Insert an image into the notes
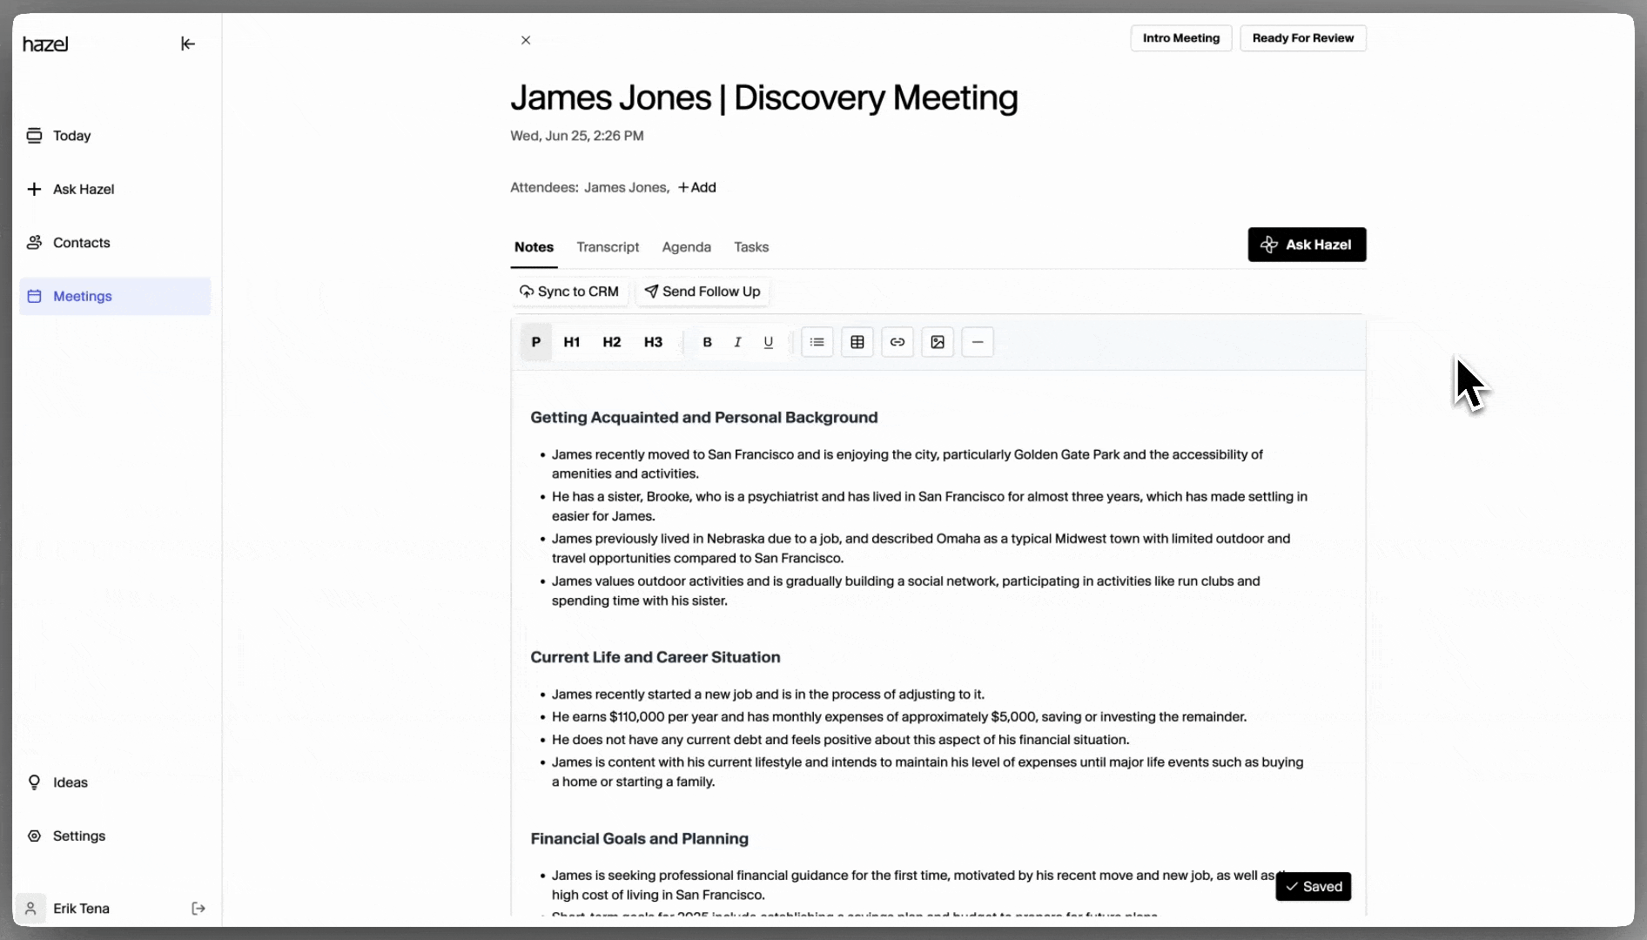 point(938,342)
